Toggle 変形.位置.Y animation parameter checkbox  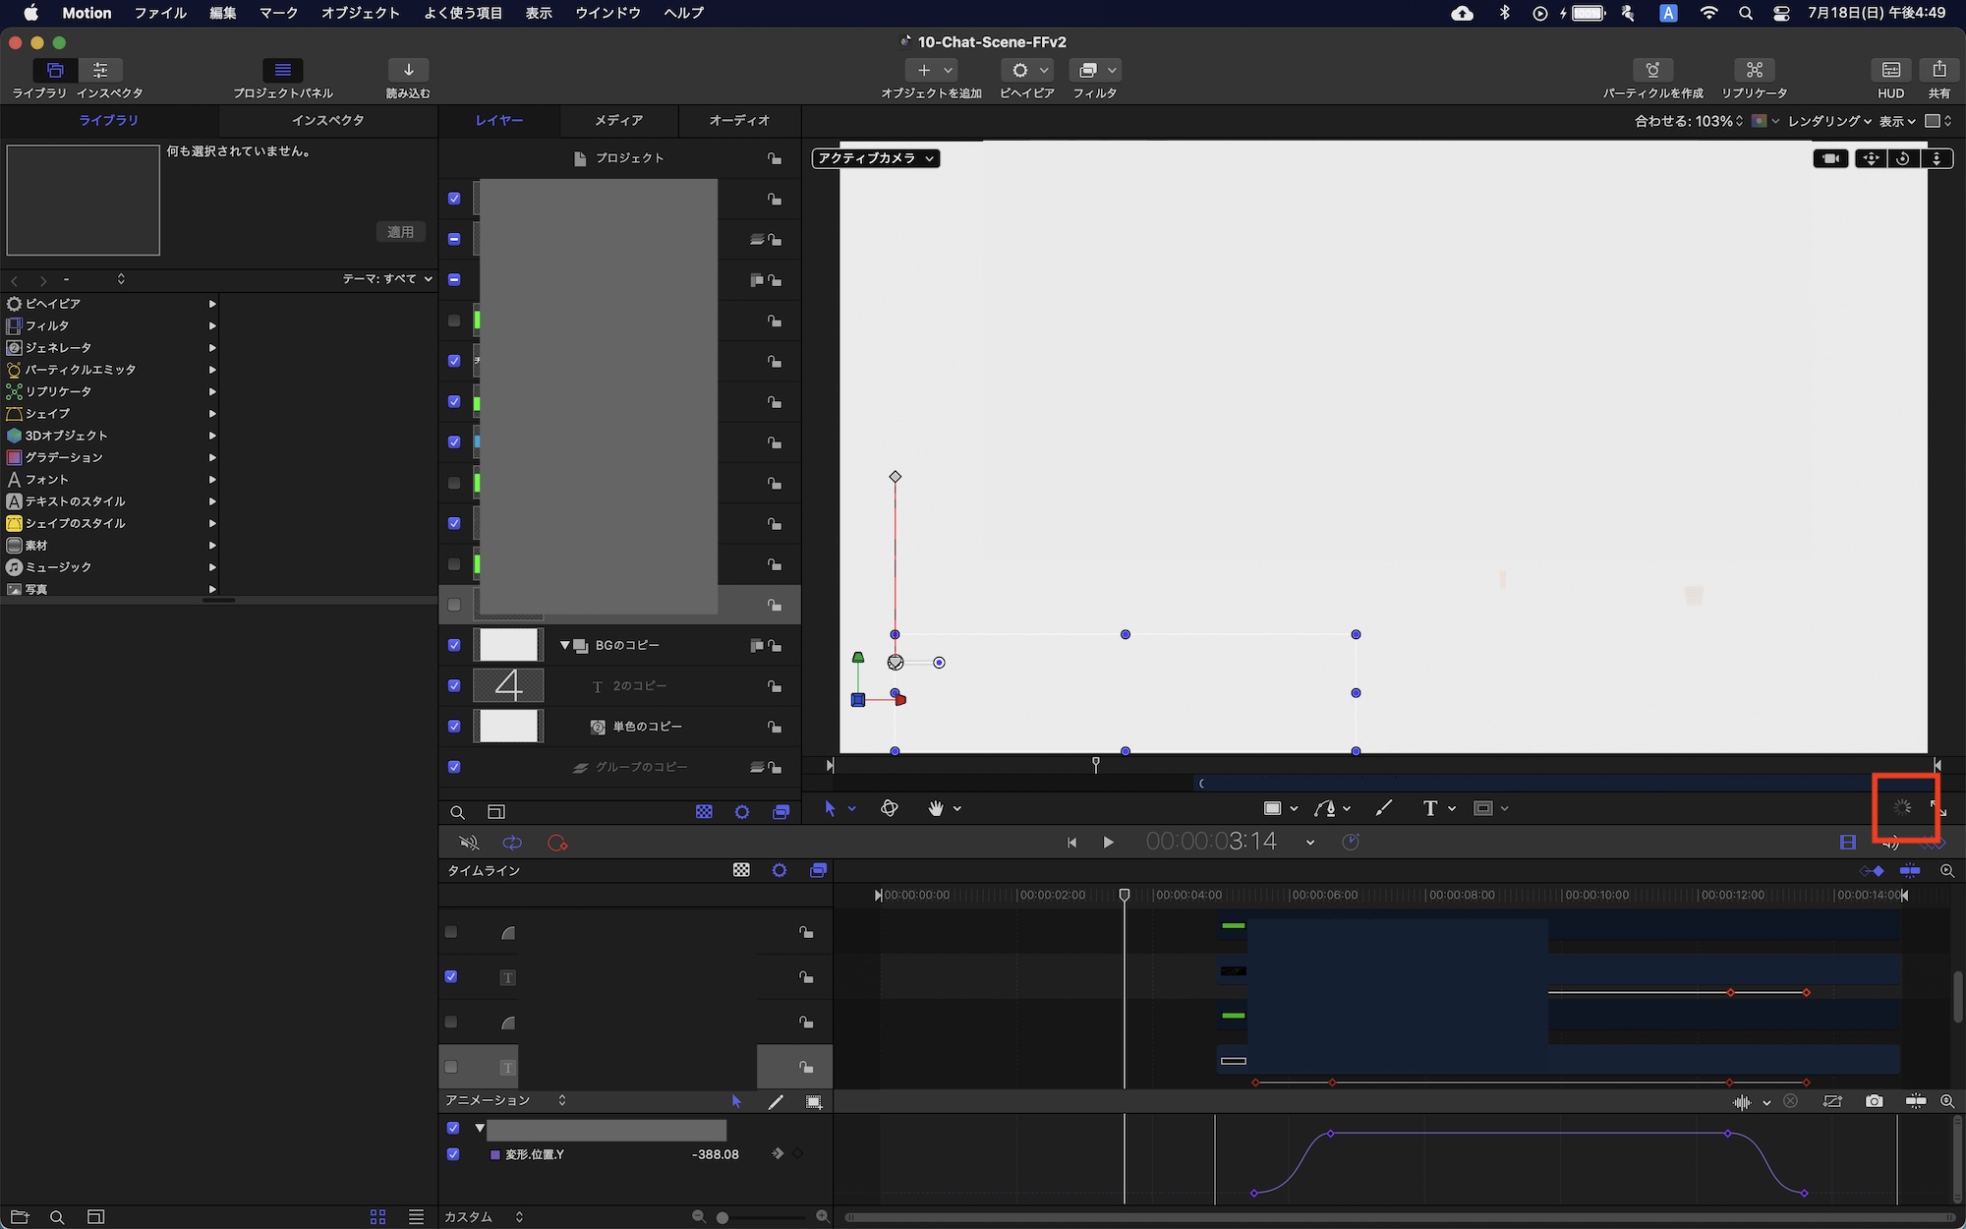coord(453,1154)
